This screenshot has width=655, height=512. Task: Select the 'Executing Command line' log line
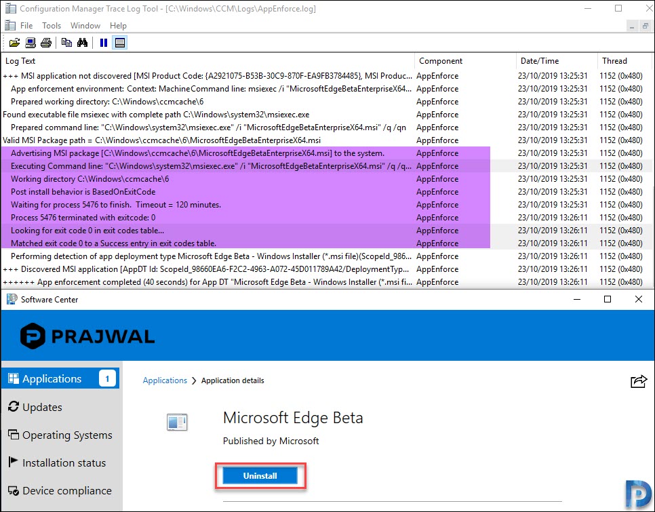[327, 166]
